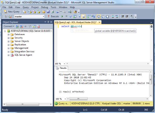Select the SQL Server Agent node

(x=23, y=55)
